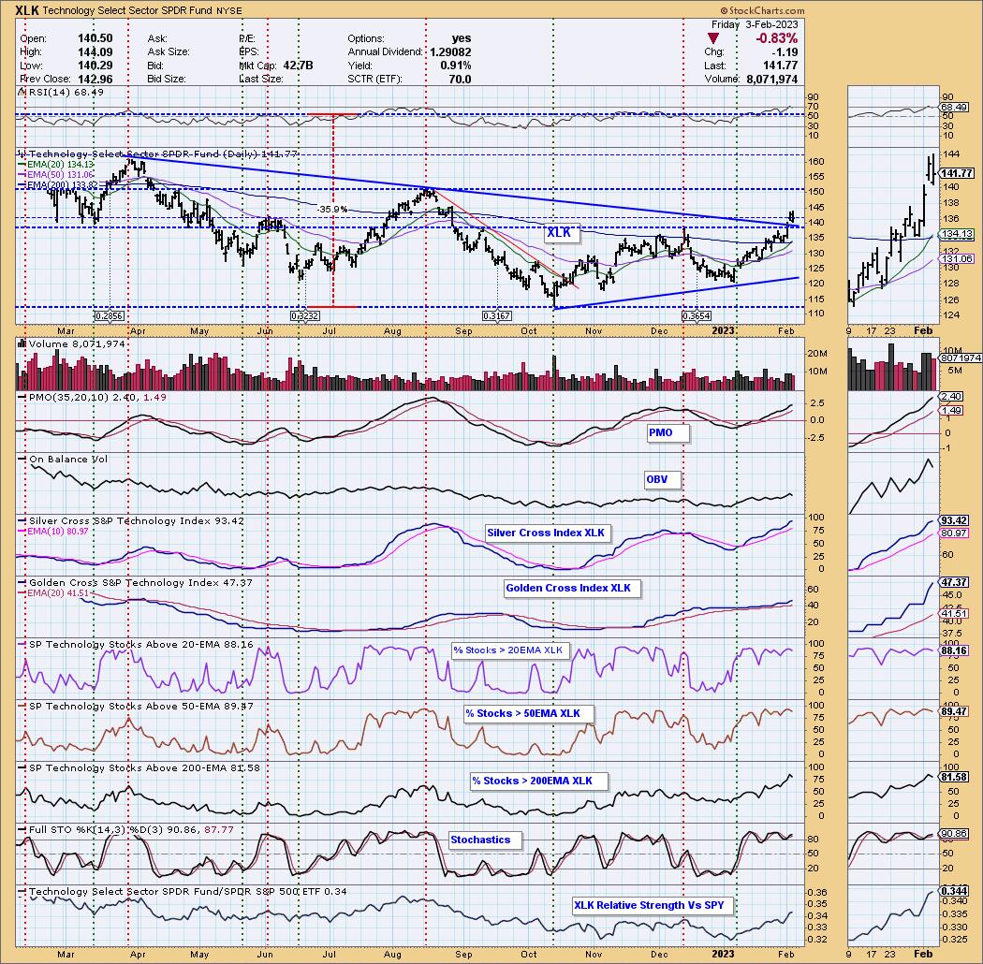
Task: Click the 'Stocks Above 50-EMA' panel label
Action: tap(141, 707)
